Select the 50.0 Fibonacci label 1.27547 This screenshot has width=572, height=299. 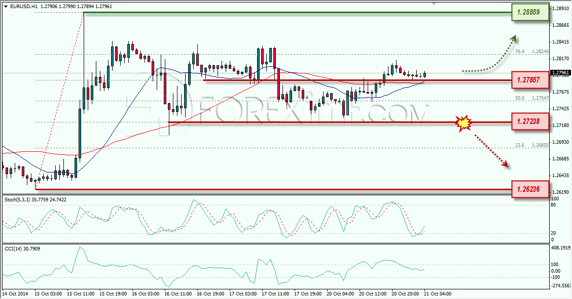[531, 98]
